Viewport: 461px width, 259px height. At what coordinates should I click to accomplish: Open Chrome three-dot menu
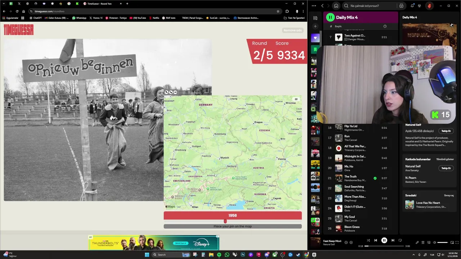tap(303, 11)
